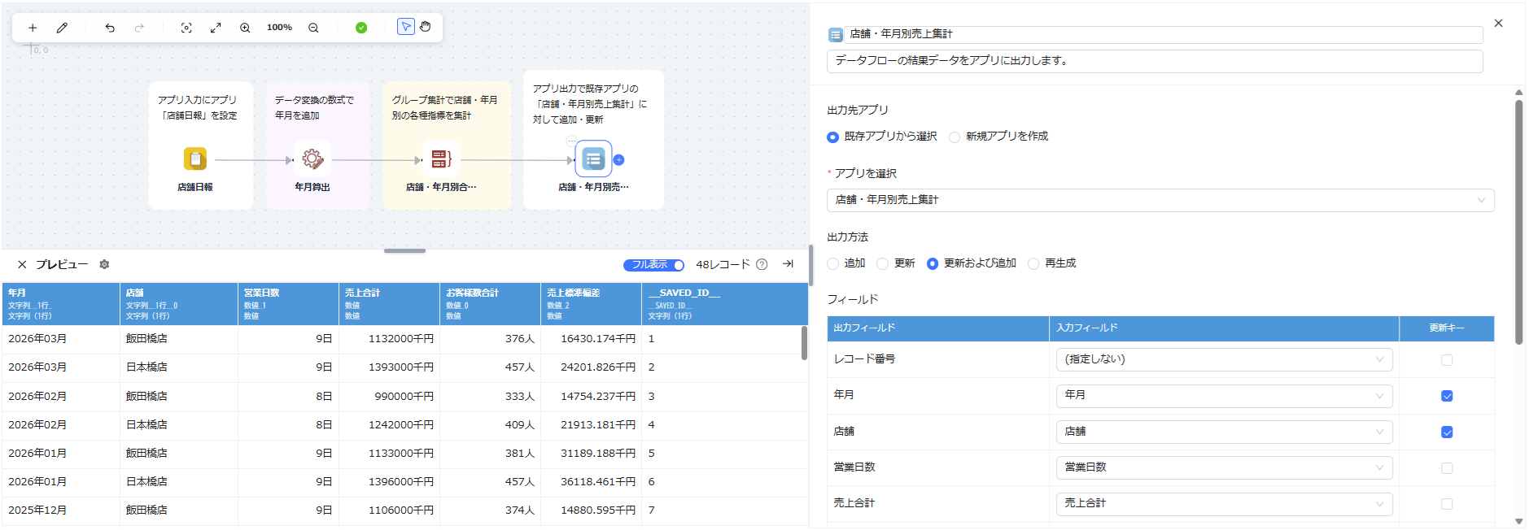Select the hand pan tool
Image resolution: width=1529 pixels, height=530 pixels.
tap(426, 27)
